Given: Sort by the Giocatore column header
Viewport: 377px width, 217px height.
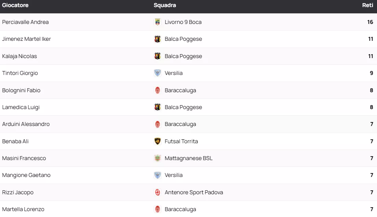Looking at the screenshot, I should tap(15, 5).
